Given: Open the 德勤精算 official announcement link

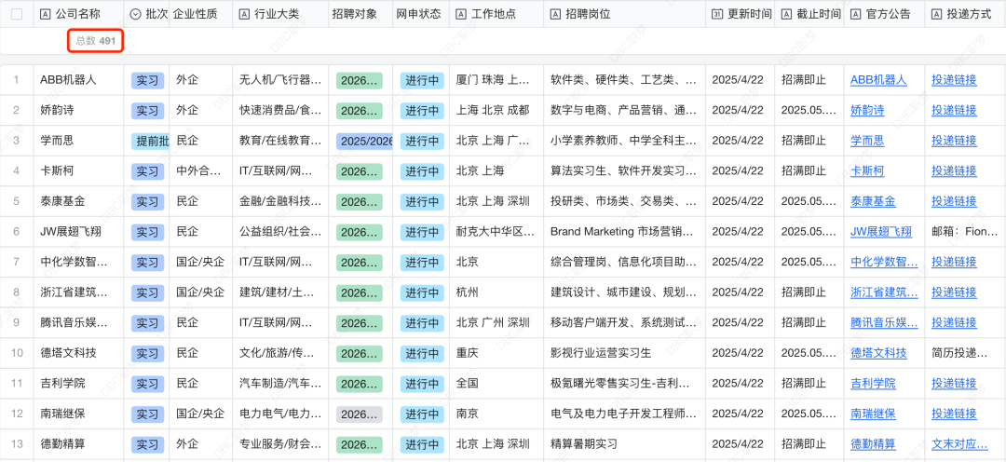Looking at the screenshot, I should (873, 444).
